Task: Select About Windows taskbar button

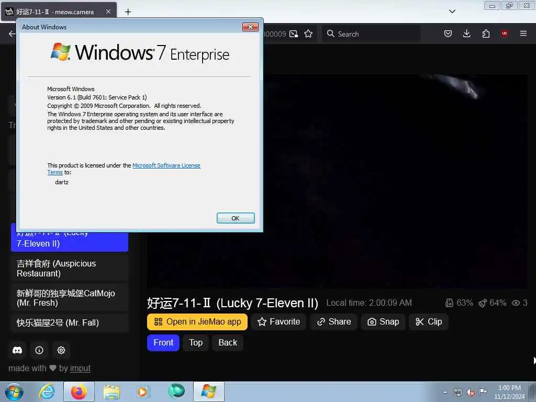Action: click(x=209, y=392)
